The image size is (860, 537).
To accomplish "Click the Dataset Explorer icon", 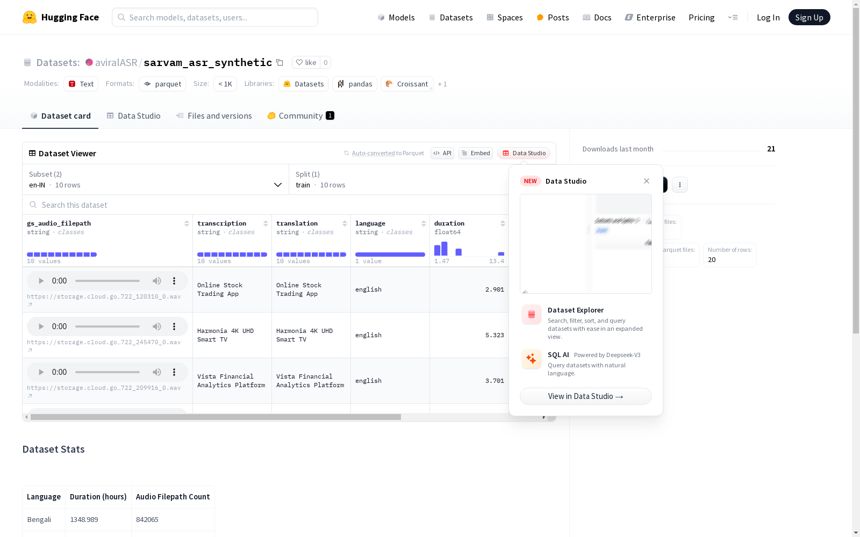I will tap(532, 315).
